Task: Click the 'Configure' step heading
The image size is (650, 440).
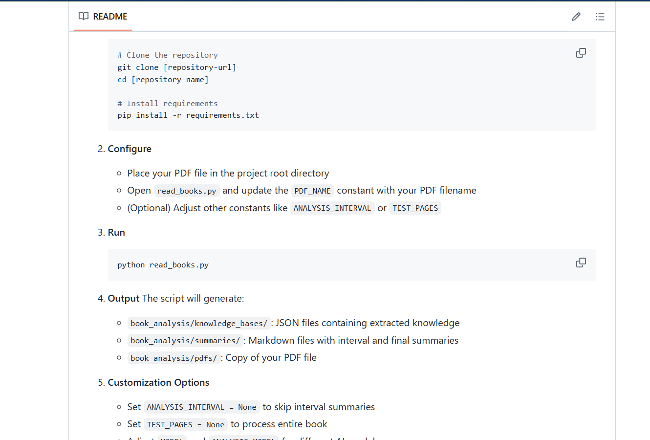Action: click(130, 149)
